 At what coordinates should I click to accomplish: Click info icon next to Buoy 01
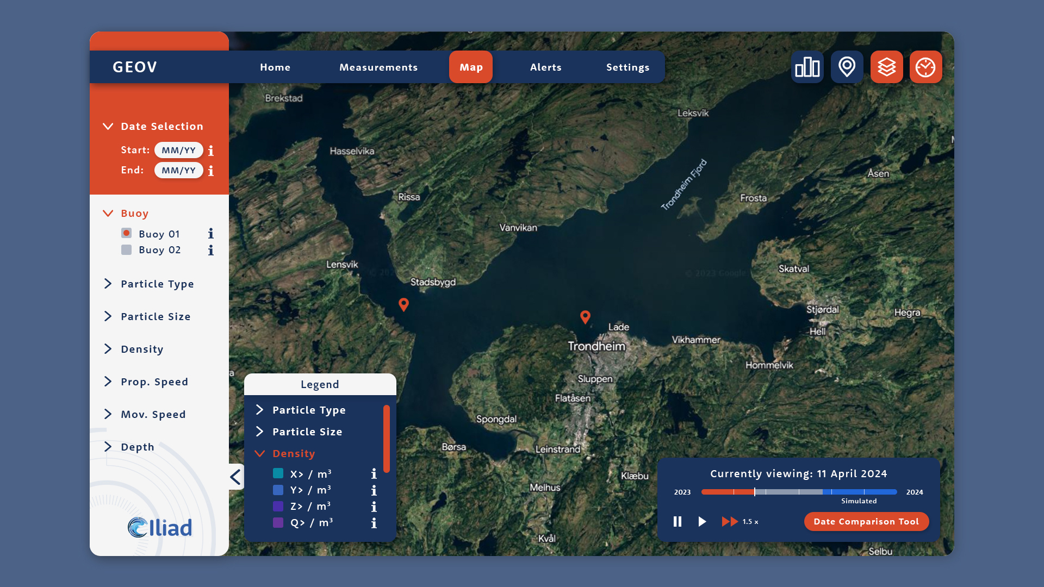coord(211,234)
